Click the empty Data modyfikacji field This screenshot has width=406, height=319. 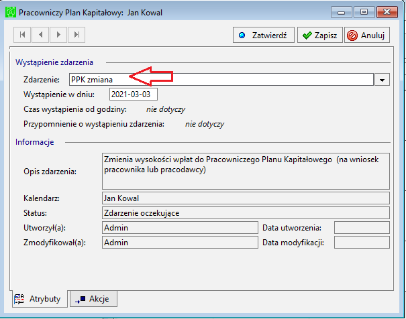tap(362, 243)
